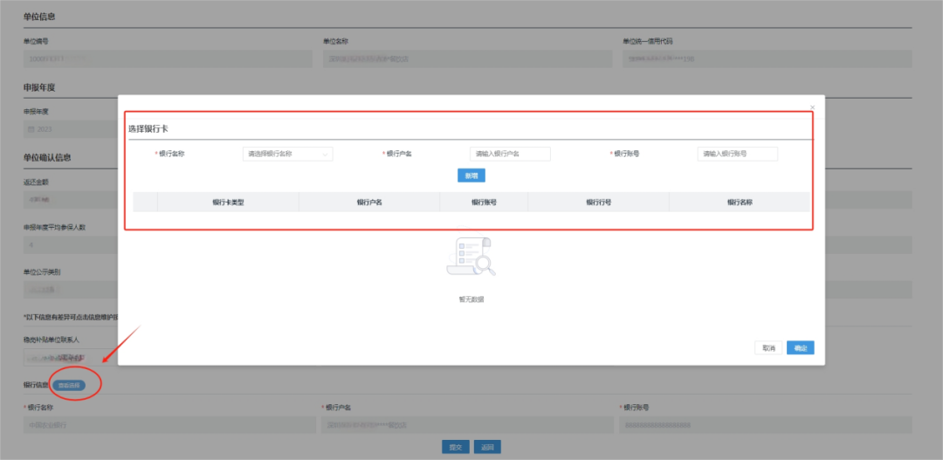The image size is (943, 460).
Task: Click the 银行行号 column header
Action: pos(598,202)
